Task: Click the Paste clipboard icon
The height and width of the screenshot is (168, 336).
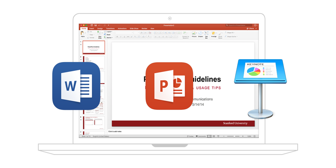Action: click(x=82, y=33)
